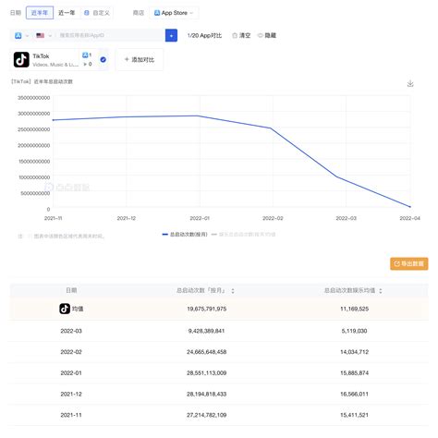Focus the app name/AppID search field
This screenshot has height=438, width=438.
click(x=111, y=35)
